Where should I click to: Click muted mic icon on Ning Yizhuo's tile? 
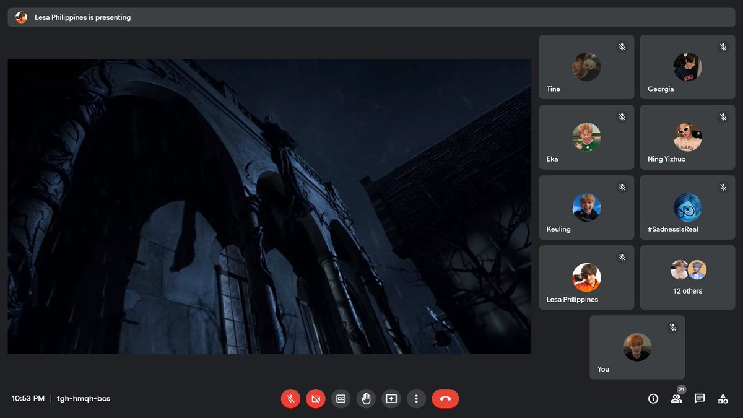[x=723, y=117]
